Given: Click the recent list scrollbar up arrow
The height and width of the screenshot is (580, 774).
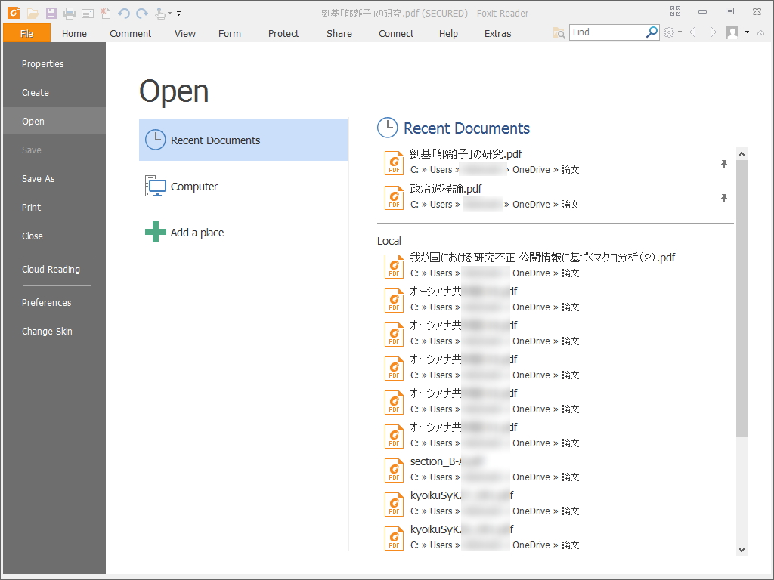Looking at the screenshot, I should (741, 154).
